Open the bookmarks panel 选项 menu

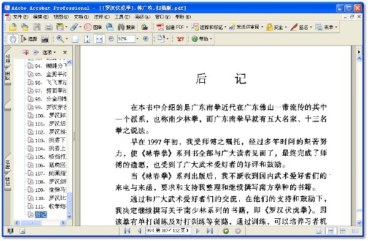click(49, 52)
